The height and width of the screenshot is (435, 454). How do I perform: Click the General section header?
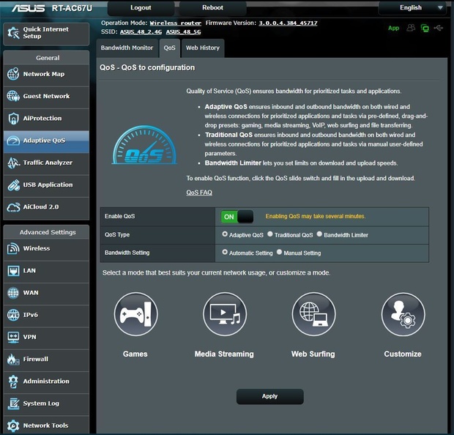(46, 58)
